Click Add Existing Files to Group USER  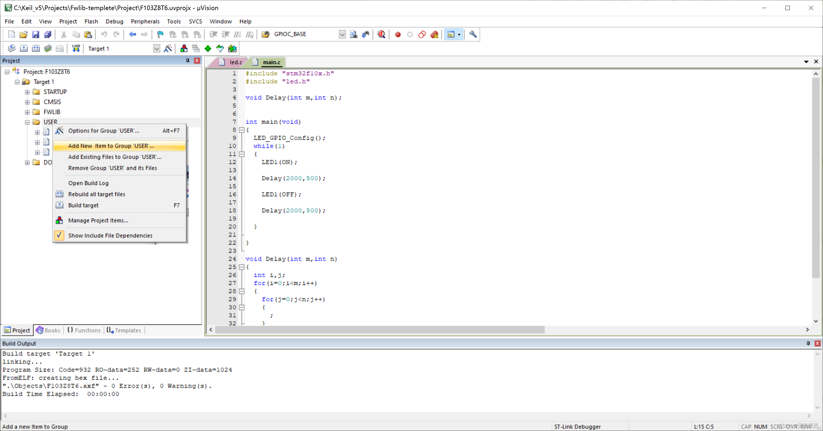115,157
